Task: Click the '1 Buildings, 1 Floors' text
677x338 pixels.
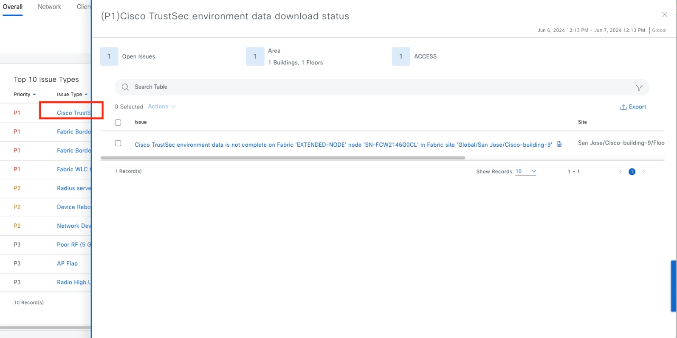Action: coord(295,63)
